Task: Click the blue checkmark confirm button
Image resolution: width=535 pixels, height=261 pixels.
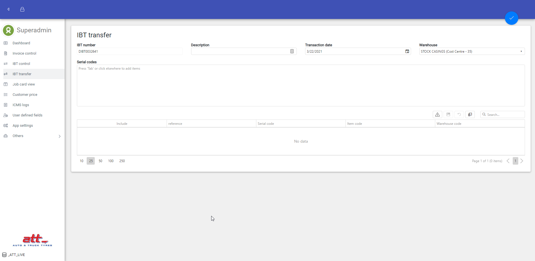Action: tap(511, 18)
